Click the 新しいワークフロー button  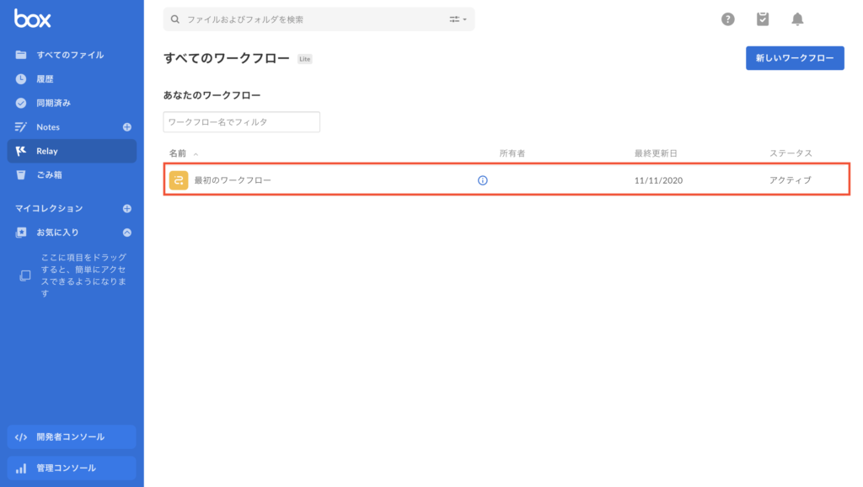coord(795,58)
